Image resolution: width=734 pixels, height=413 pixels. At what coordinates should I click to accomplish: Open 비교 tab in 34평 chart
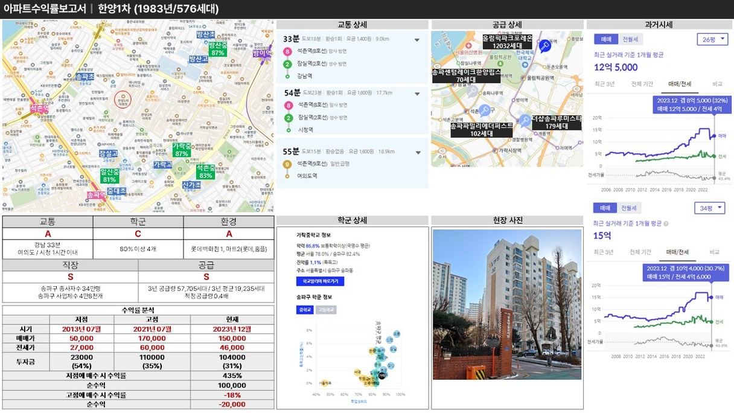point(715,252)
